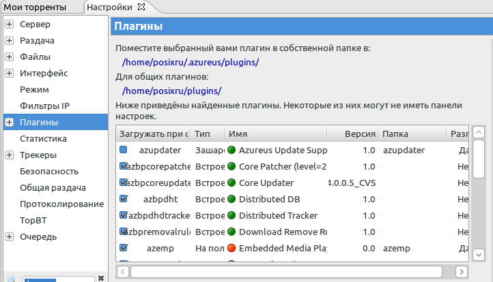493x282 pixels.
Task: Open the /home/posixru/.azureus/plugins/ link
Action: (191, 62)
